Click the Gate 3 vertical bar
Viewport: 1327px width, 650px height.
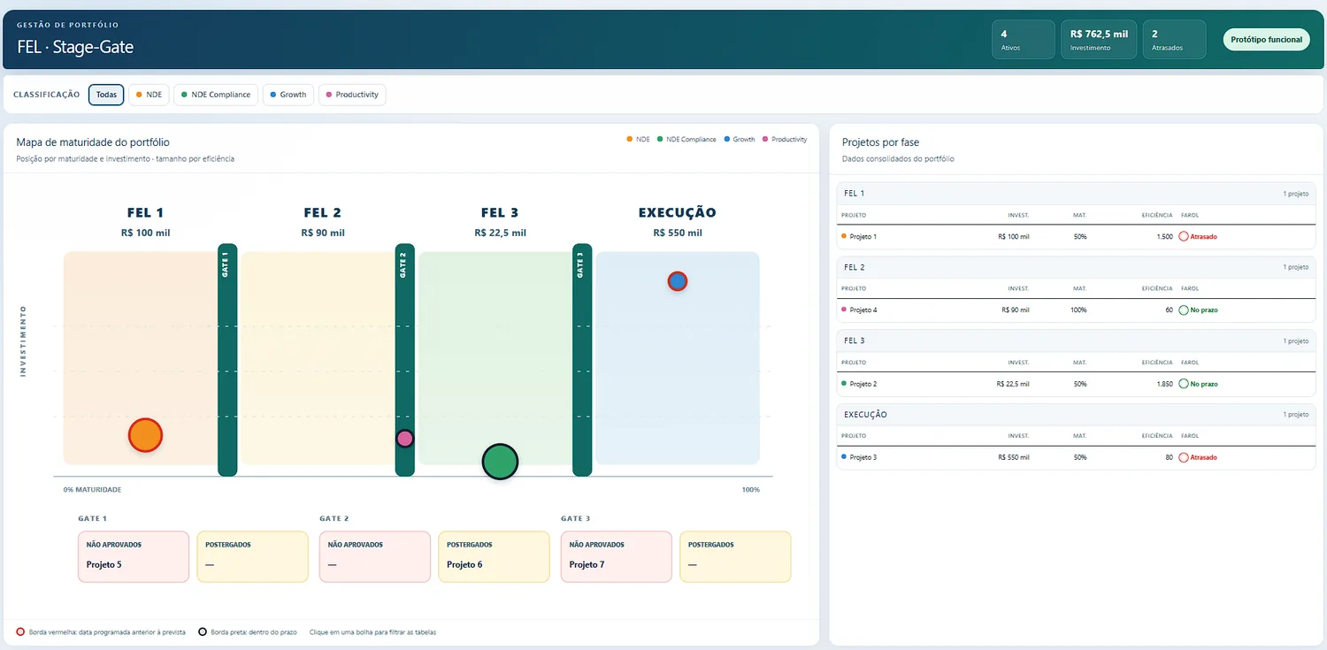(x=582, y=360)
